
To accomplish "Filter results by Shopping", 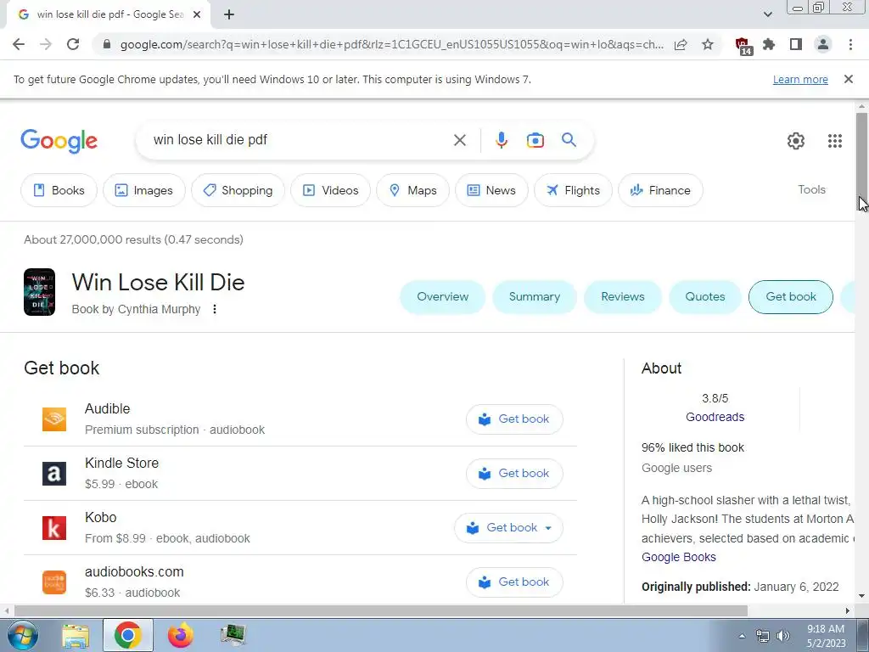I will 238,190.
